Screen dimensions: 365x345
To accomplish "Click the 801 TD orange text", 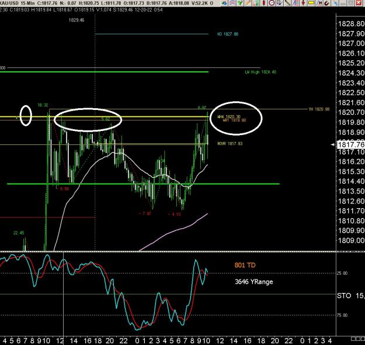I will (245, 265).
